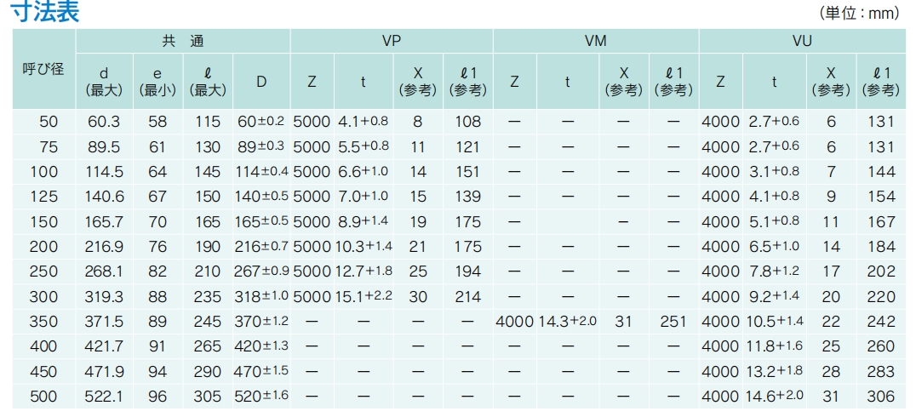Click the D column header in 共通
The image size is (916, 417).
pos(261,81)
